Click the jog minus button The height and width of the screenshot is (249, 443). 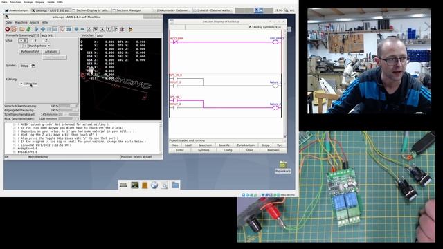21,46
